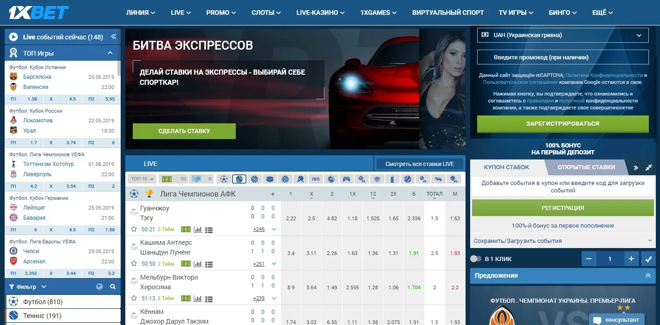This screenshot has height=325, width=660.
Task: Select the bottle icon in sports filter
Action: click(x=392, y=179)
